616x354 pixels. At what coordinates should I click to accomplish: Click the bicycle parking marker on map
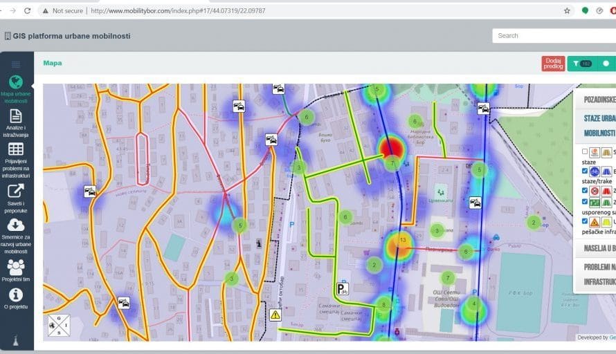click(x=342, y=289)
